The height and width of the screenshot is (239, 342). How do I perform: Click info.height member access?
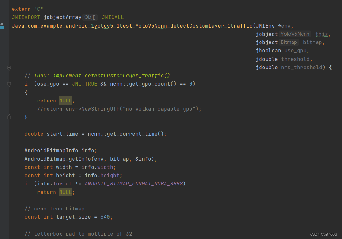pyautogui.click(x=102, y=176)
